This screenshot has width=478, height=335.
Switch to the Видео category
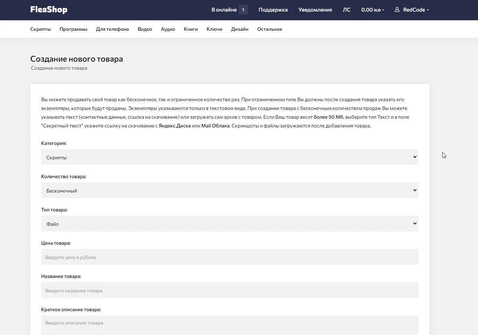tap(145, 29)
